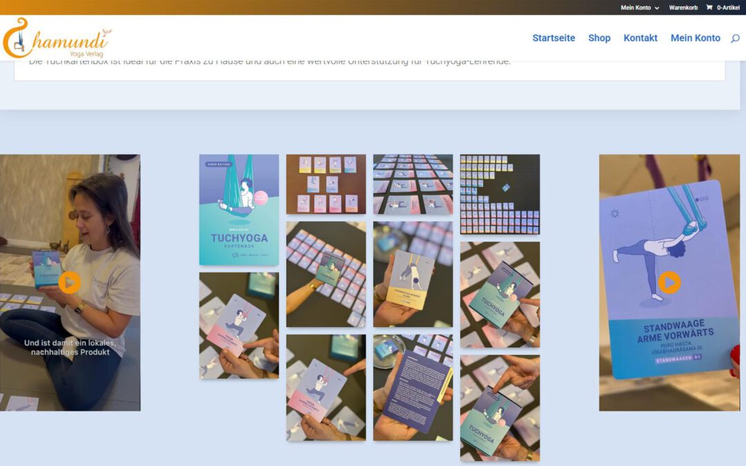746x466 pixels.
Task: Open Warenkorb link in top bar
Action: pyautogui.click(x=683, y=8)
